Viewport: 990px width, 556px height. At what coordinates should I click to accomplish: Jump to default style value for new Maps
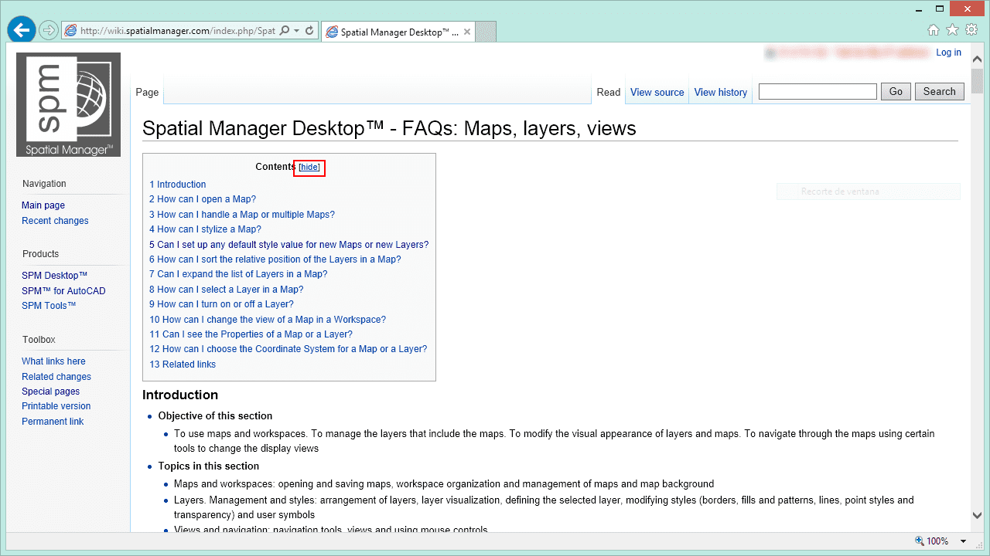[288, 245]
